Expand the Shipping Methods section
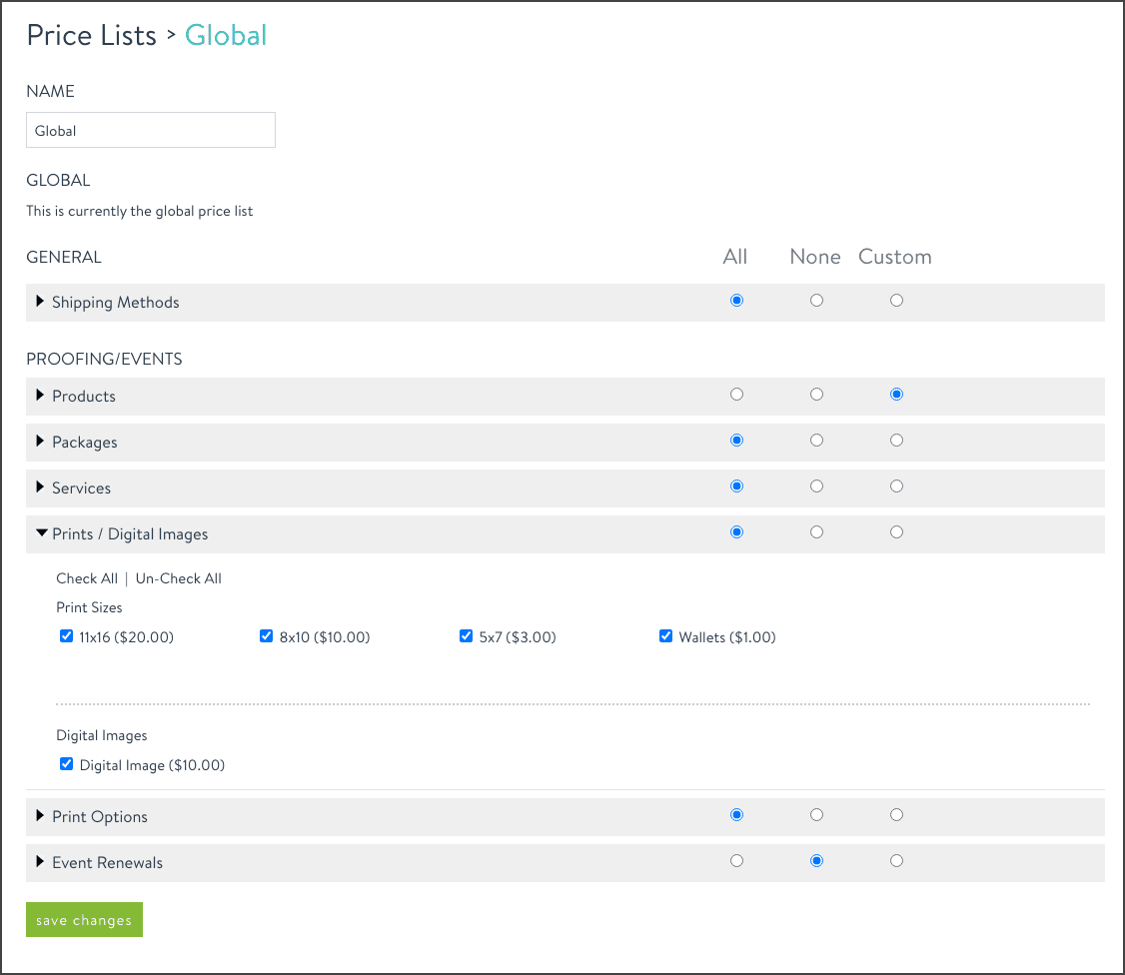The height and width of the screenshot is (975, 1125). (x=40, y=302)
